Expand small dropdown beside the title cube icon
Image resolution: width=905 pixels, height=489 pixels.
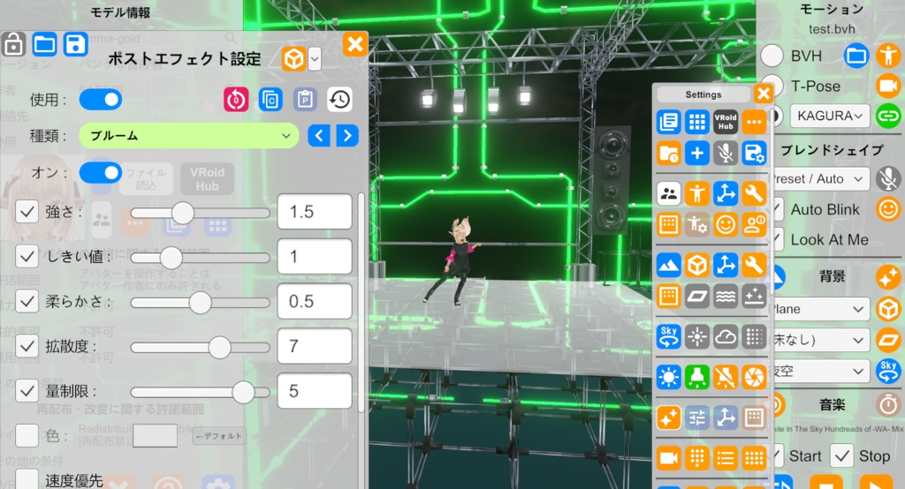[x=315, y=59]
